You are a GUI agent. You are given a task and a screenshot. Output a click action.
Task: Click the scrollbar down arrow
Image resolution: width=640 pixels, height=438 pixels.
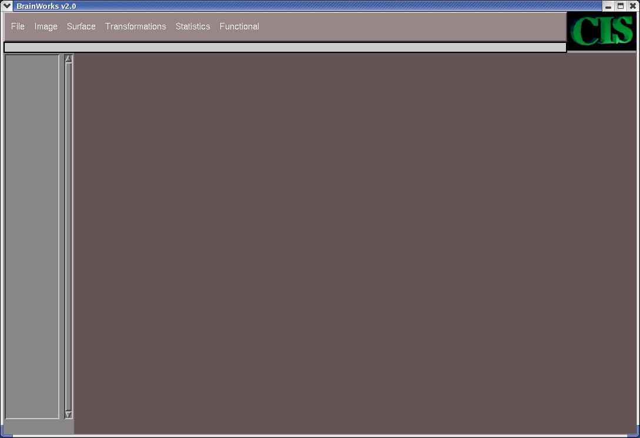[x=68, y=414]
